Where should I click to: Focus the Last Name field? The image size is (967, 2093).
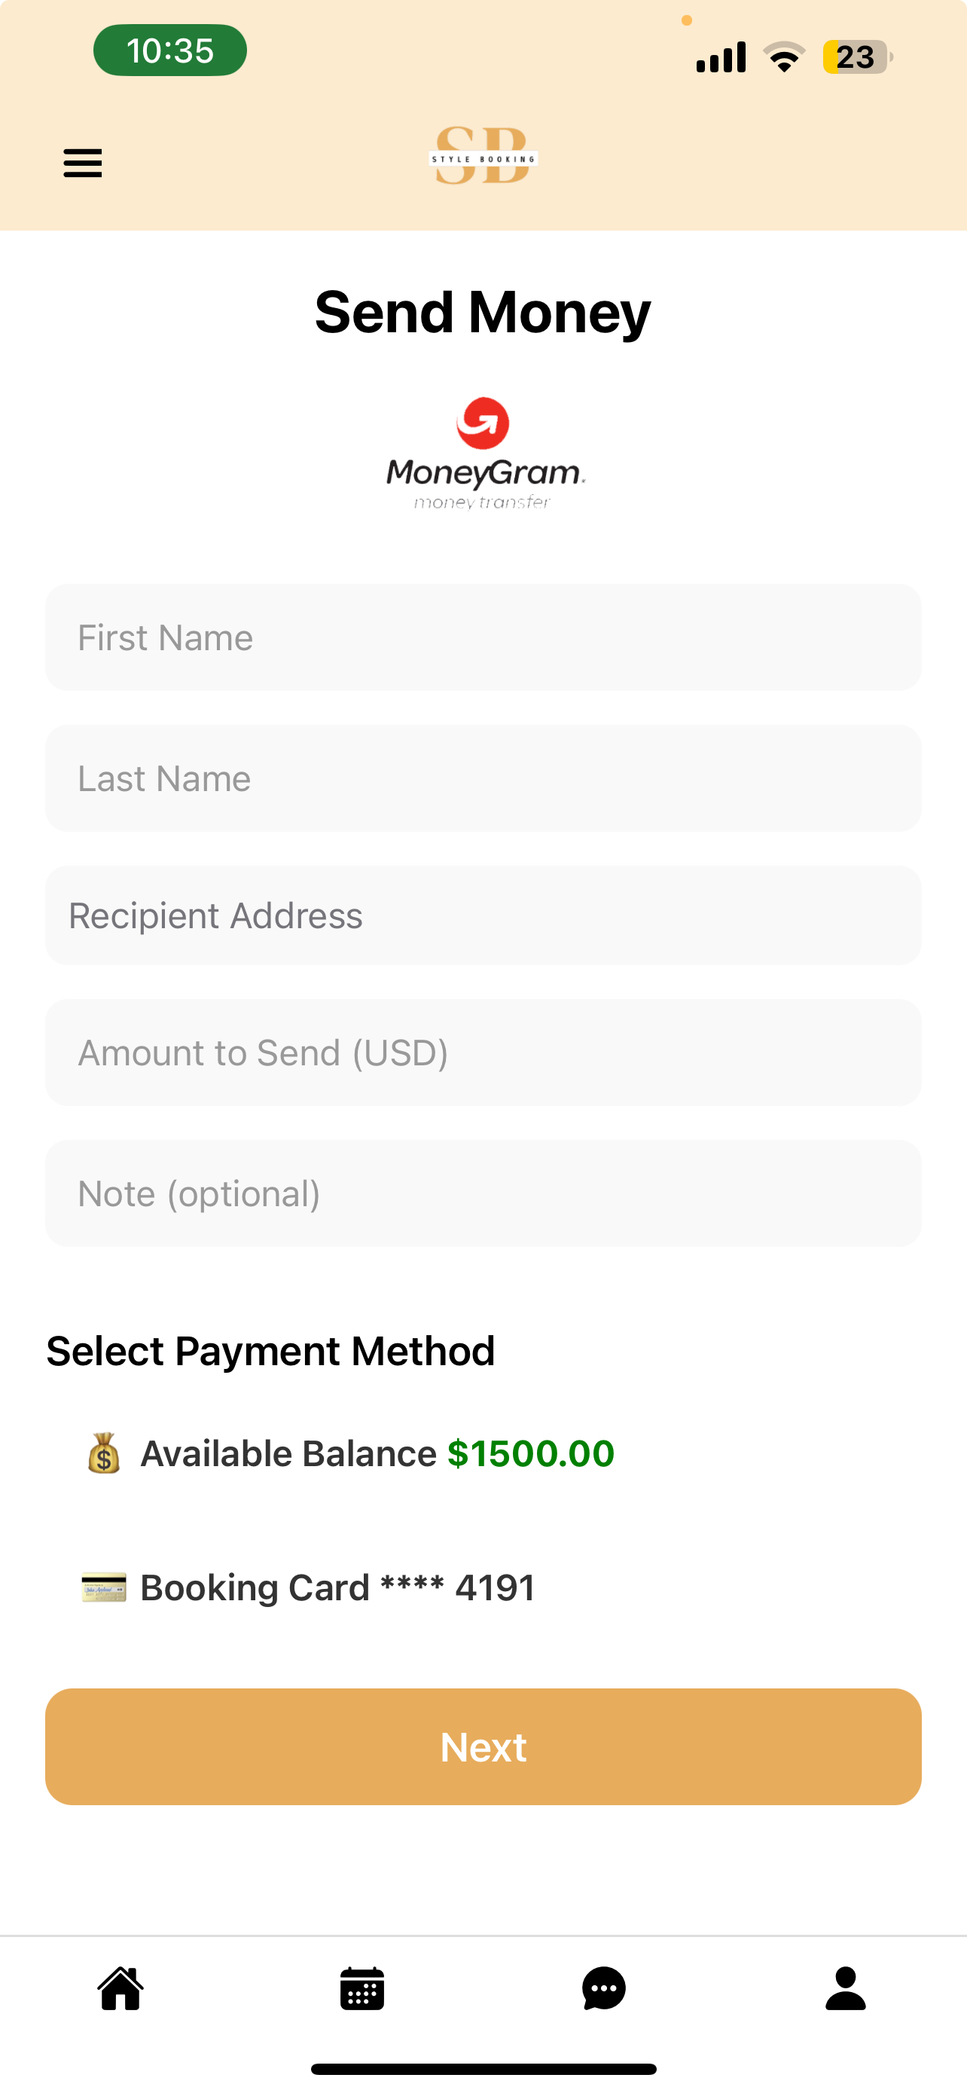pos(483,778)
